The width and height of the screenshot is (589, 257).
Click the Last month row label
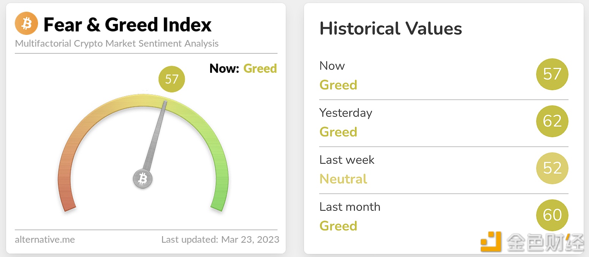[x=350, y=207]
